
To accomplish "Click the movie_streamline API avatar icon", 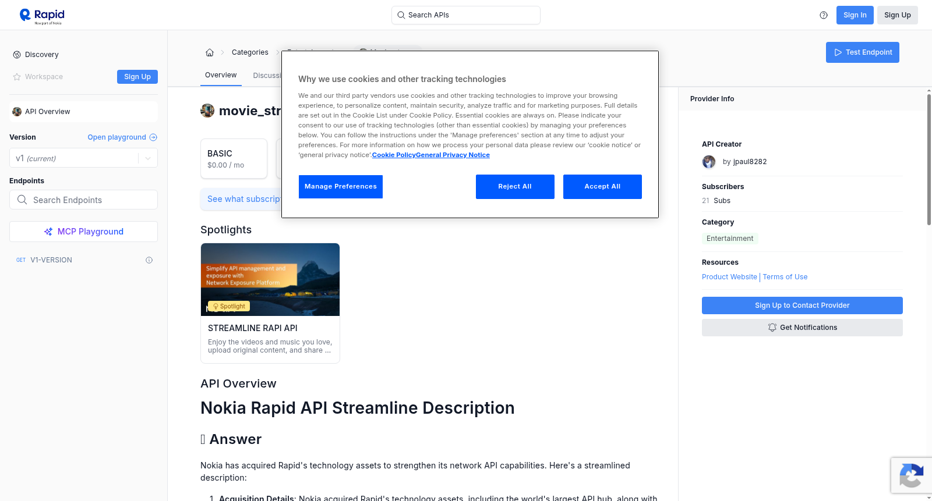I will coord(207,111).
